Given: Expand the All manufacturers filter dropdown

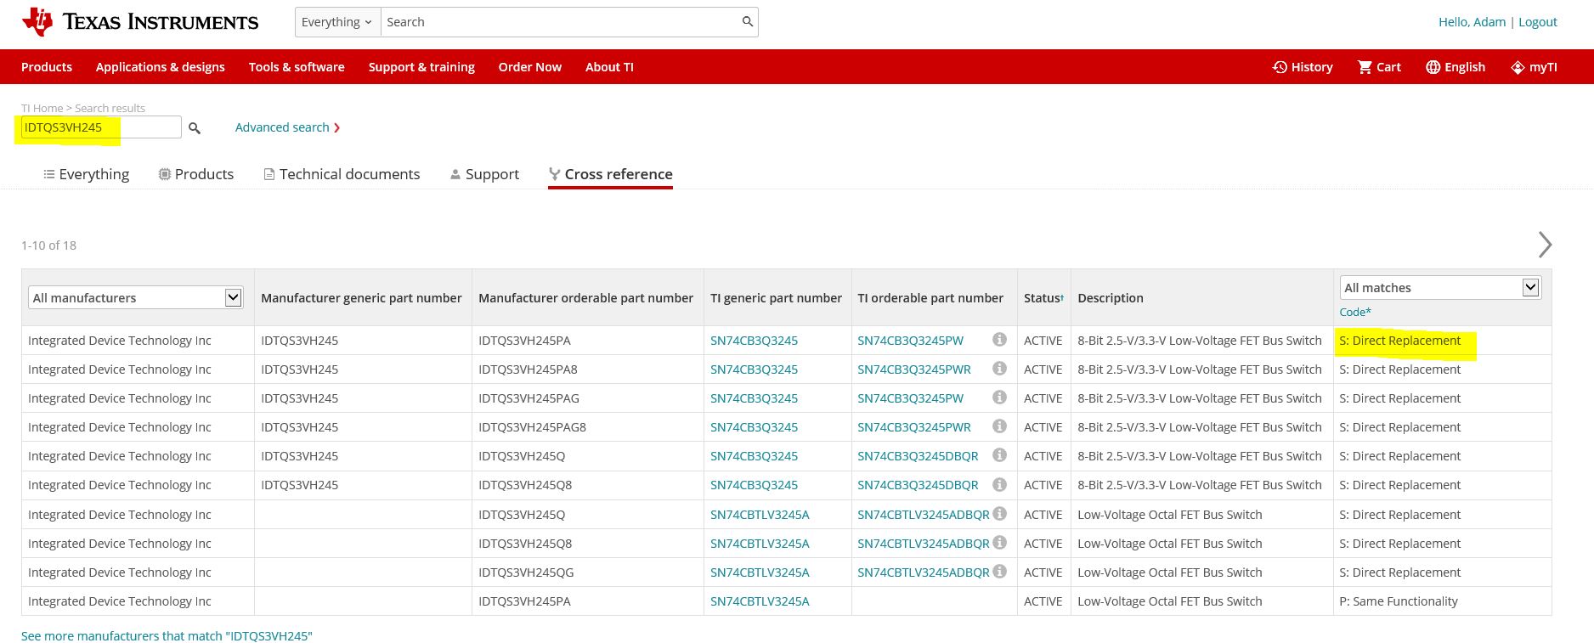Looking at the screenshot, I should (x=136, y=297).
